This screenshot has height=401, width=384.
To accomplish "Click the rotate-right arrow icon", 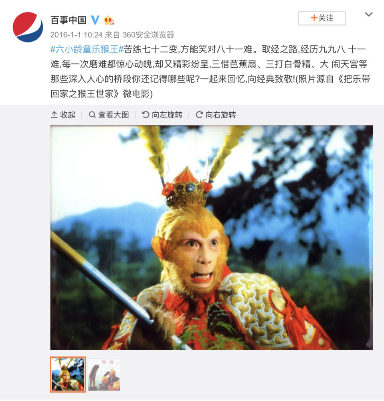I will pos(199,115).
